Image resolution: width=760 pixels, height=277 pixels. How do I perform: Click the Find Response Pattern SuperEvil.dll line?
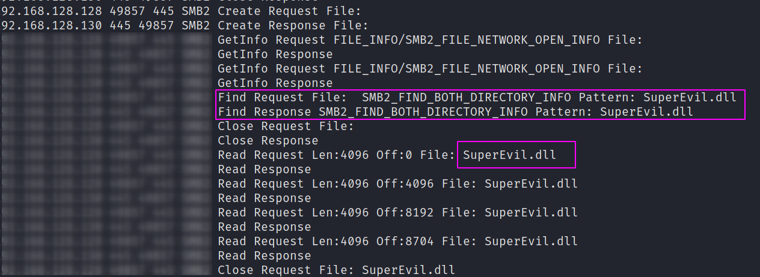[x=455, y=112]
